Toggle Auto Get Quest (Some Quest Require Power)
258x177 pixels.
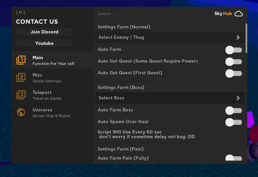234,62
